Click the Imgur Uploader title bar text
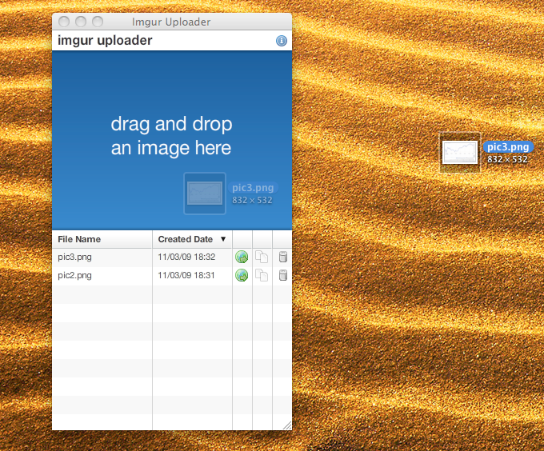The width and height of the screenshot is (544, 451). pyautogui.click(x=171, y=22)
